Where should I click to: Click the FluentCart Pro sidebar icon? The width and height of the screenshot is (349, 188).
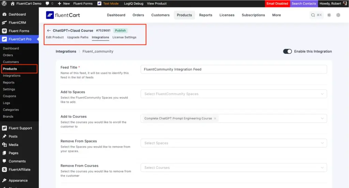click(4, 39)
